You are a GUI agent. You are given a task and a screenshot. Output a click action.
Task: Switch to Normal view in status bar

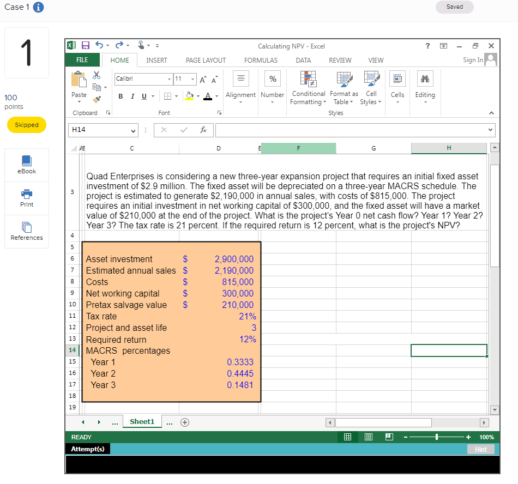click(x=347, y=437)
